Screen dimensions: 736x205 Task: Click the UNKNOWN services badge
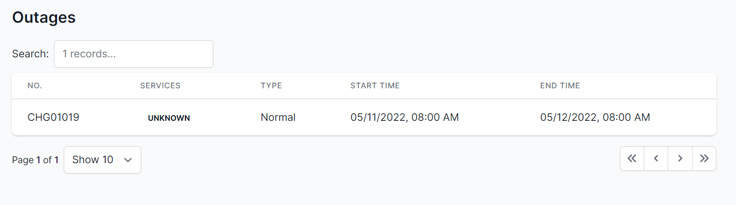169,118
